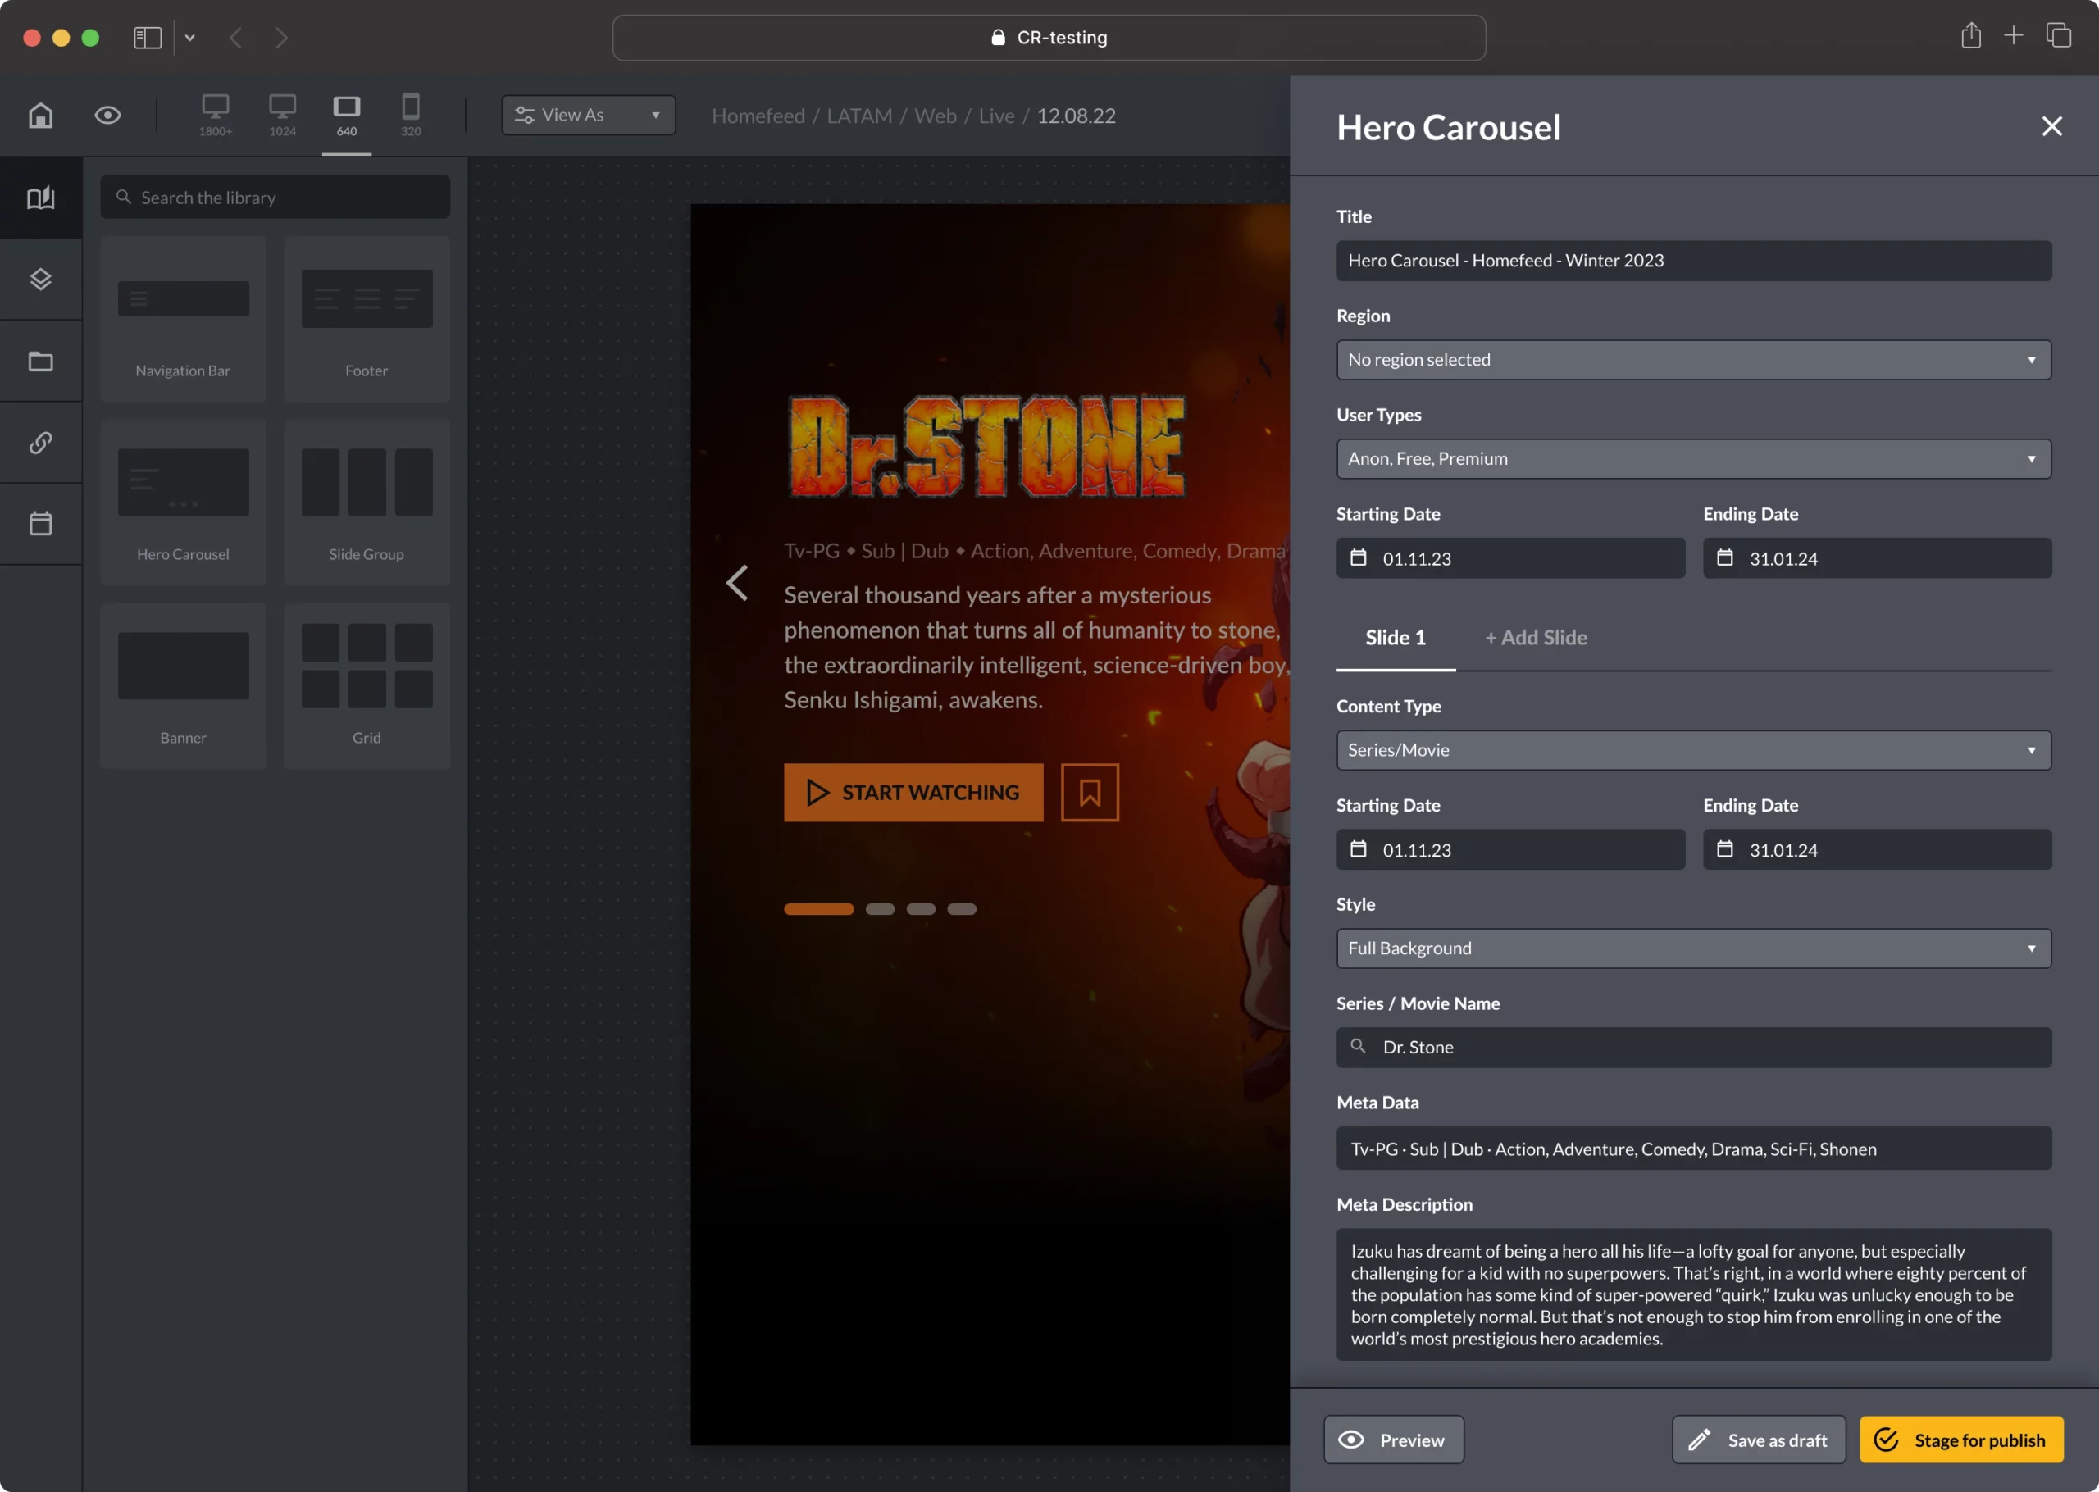Switch to 1024 viewport size
The height and width of the screenshot is (1492, 2099).
(282, 116)
